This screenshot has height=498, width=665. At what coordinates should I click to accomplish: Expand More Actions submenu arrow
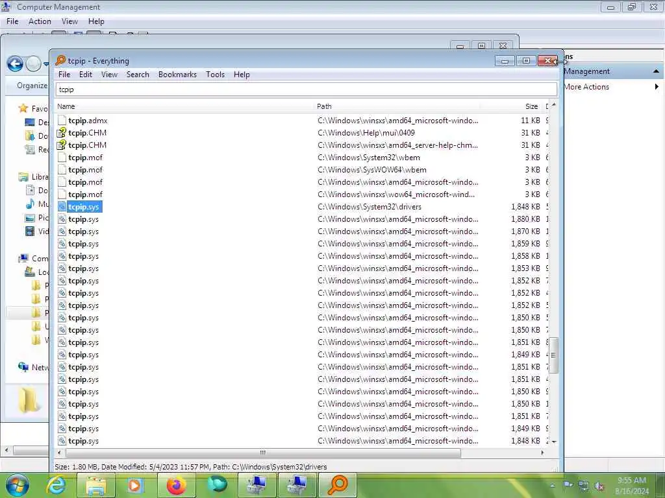click(657, 87)
